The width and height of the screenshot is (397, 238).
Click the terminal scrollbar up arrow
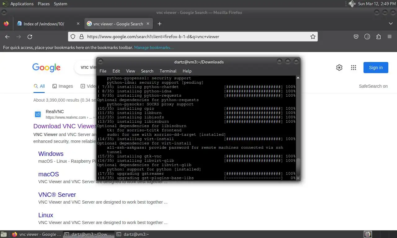[x=298, y=78]
